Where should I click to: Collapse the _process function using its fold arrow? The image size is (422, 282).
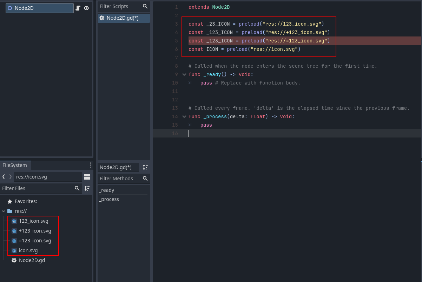[184, 116]
